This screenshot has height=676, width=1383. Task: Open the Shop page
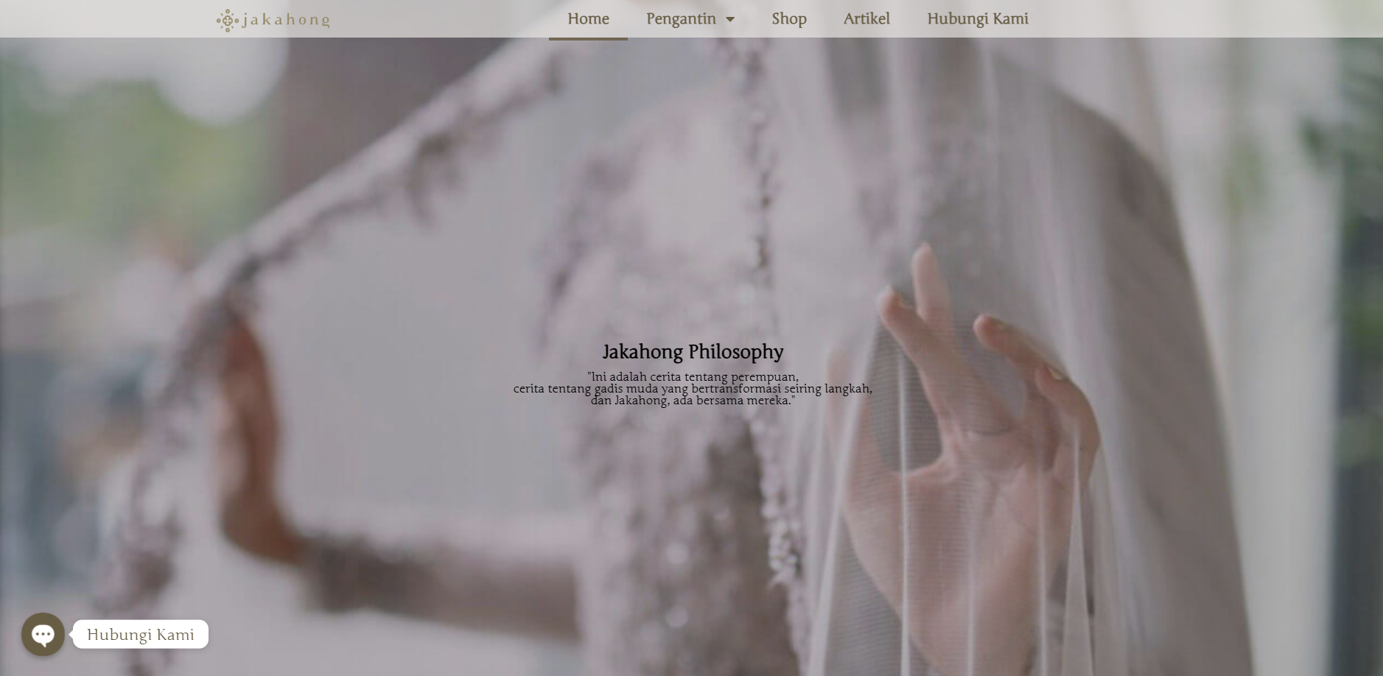[x=788, y=19]
